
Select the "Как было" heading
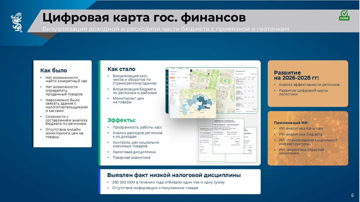(54, 71)
